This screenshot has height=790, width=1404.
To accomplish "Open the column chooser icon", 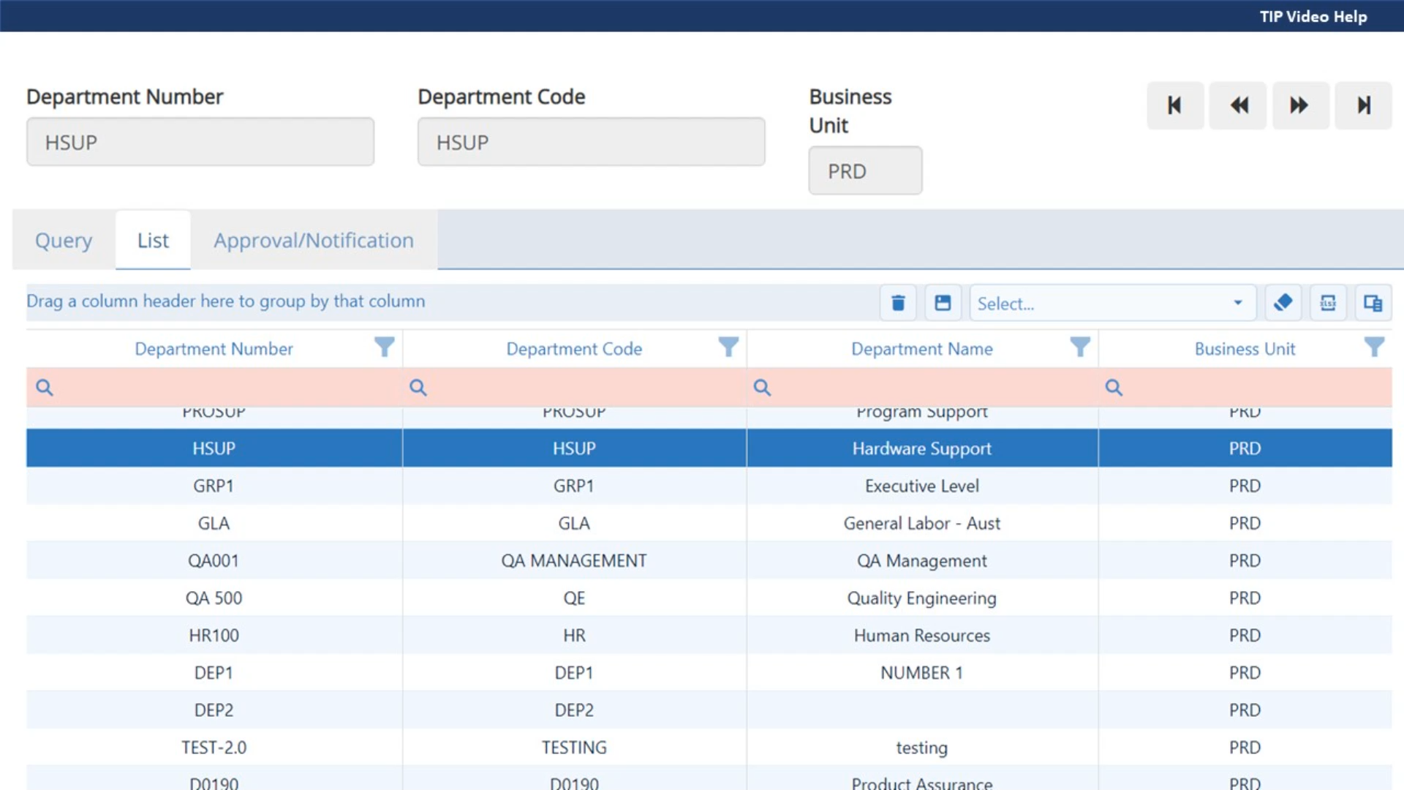I will 1373,303.
